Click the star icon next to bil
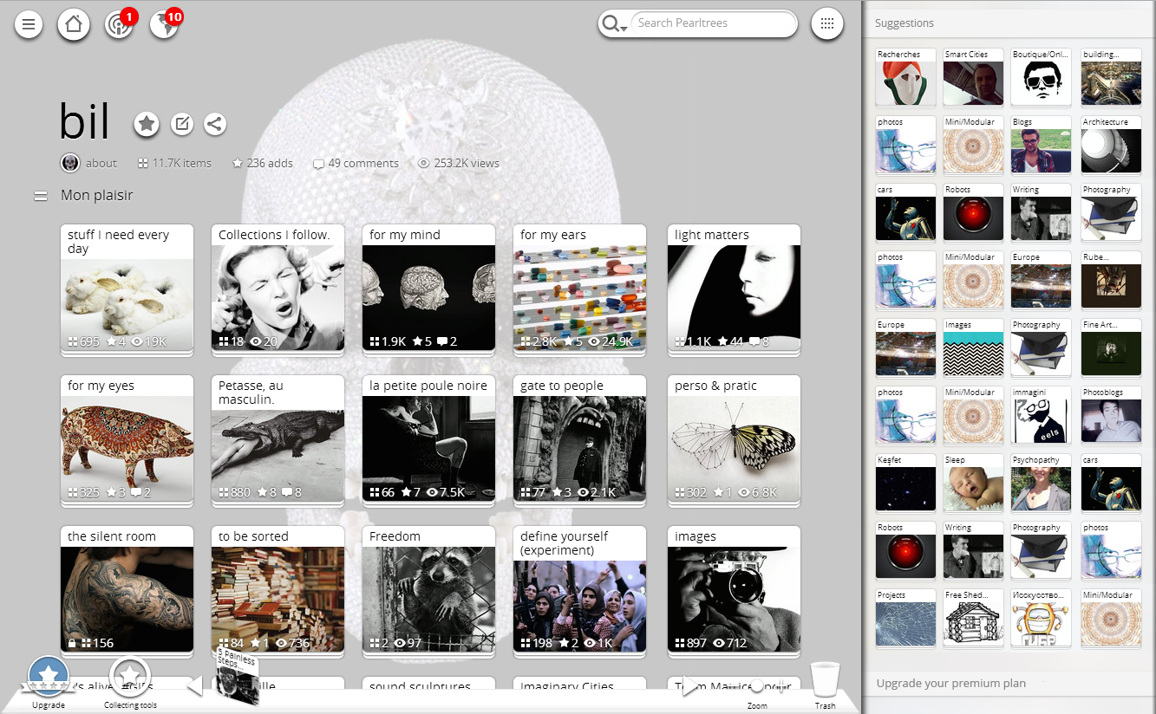Image resolution: width=1156 pixels, height=714 pixels. tap(147, 125)
